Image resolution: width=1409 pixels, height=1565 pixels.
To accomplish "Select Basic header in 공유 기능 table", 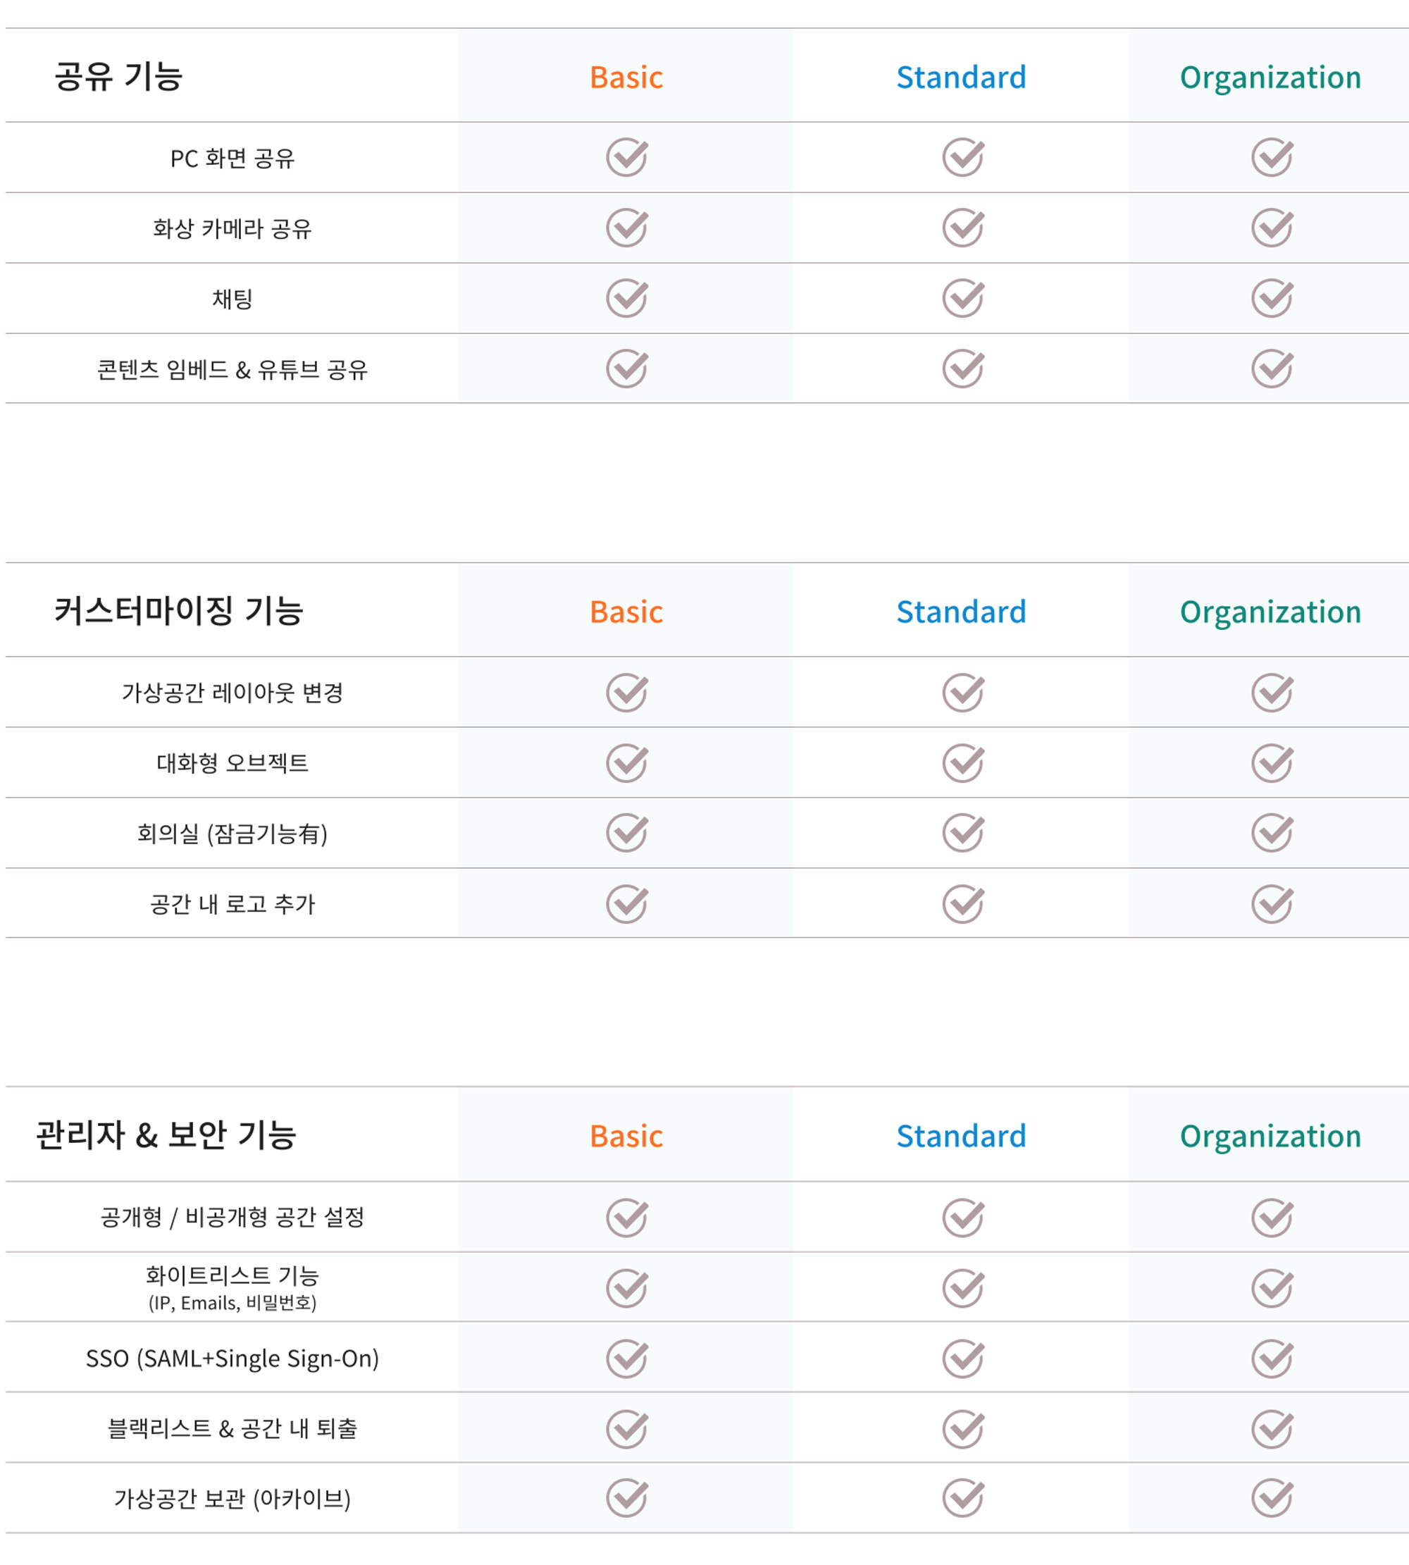I will [626, 78].
